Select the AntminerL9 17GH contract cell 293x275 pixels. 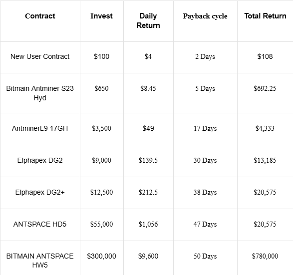point(40,129)
